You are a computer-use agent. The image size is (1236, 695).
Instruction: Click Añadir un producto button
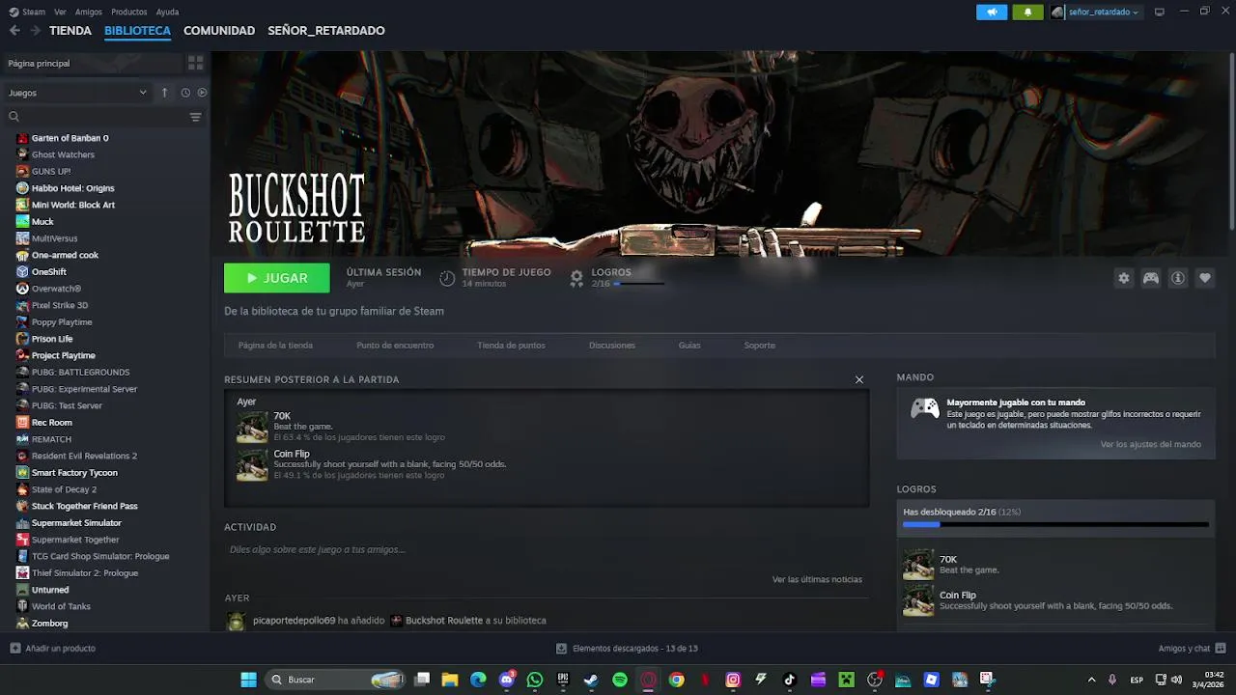click(52, 649)
